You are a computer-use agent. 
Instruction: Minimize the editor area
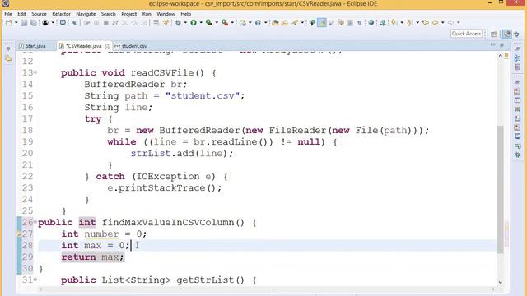(x=492, y=45)
